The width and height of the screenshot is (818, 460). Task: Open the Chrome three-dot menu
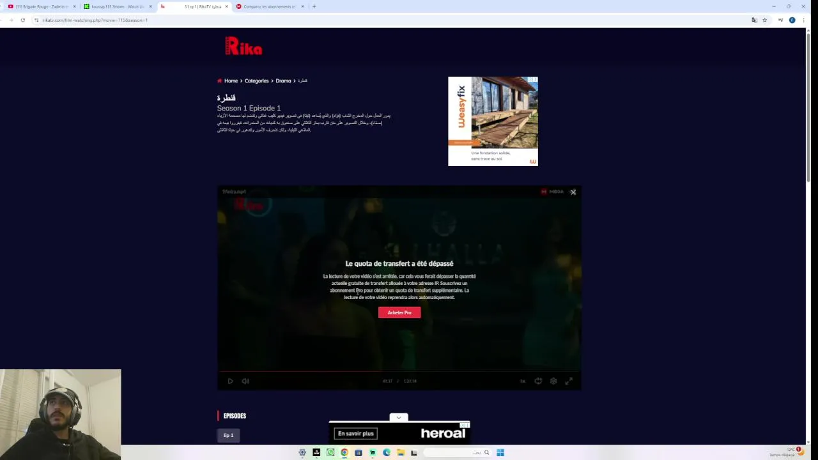pos(803,20)
